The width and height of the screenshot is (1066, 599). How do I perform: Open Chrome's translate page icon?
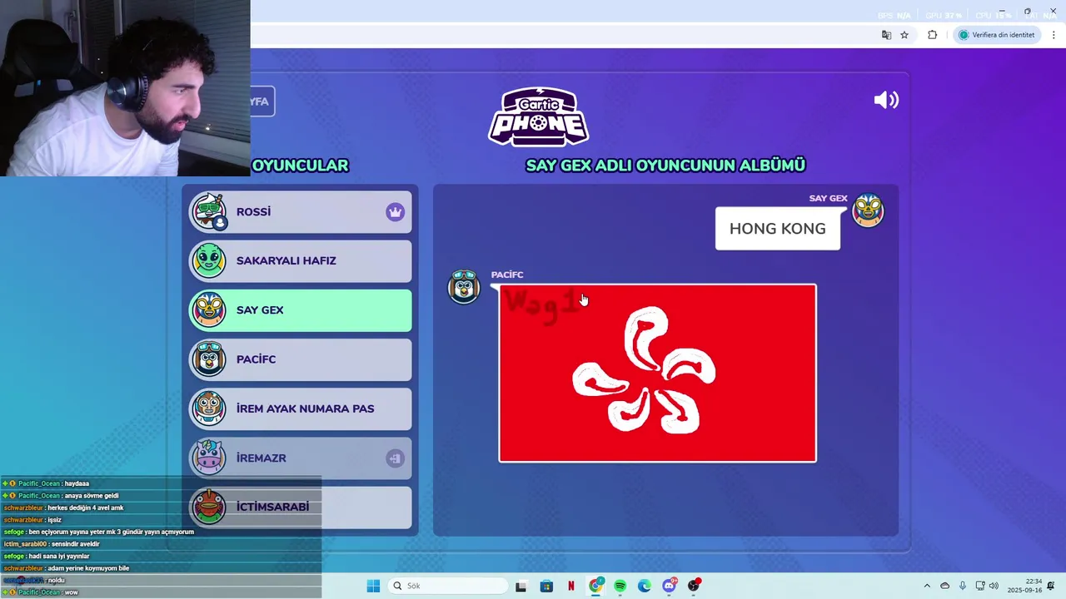point(886,35)
